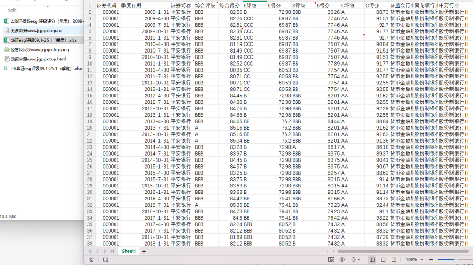Select the 综合得分 header cell
The height and width of the screenshot is (265, 473).
click(231, 6)
